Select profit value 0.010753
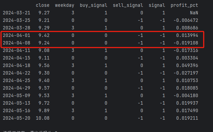The width and height of the screenshot is (213, 132). pos(187,81)
